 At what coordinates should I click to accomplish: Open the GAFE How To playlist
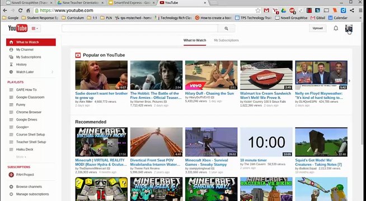(26, 90)
